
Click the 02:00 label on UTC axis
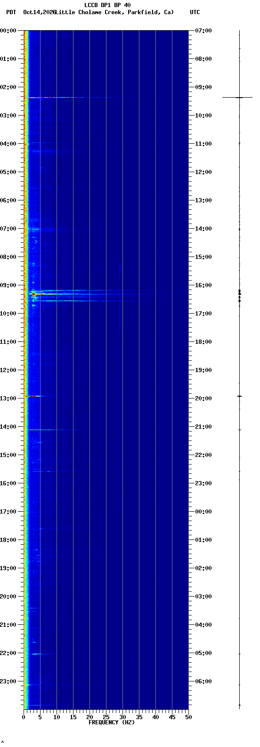pos(203,568)
